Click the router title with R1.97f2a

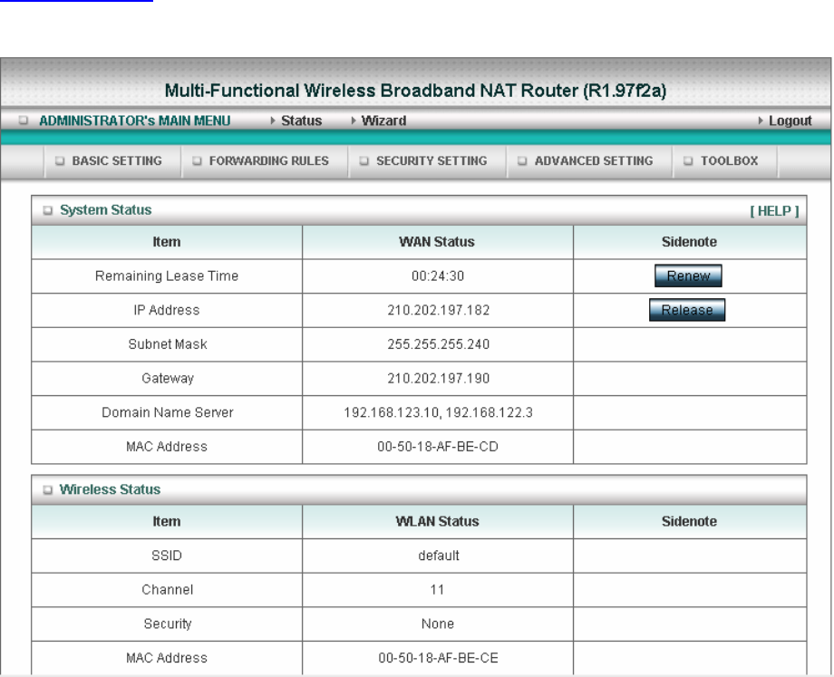(415, 91)
